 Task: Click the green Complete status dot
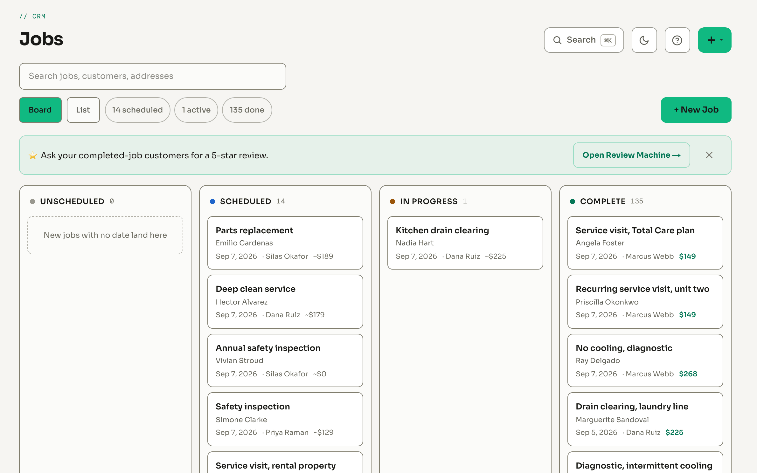[x=573, y=201]
